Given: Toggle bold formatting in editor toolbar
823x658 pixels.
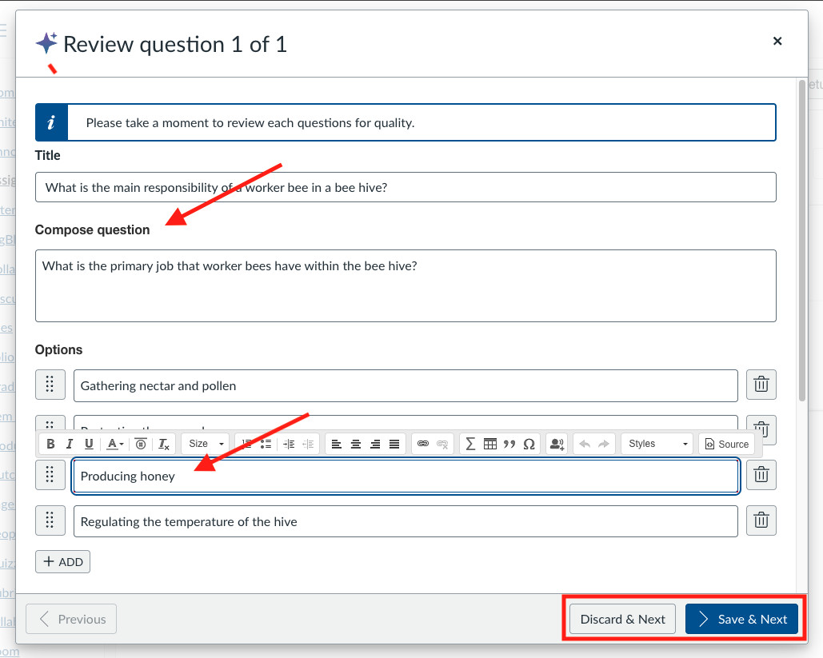Looking at the screenshot, I should [x=50, y=444].
